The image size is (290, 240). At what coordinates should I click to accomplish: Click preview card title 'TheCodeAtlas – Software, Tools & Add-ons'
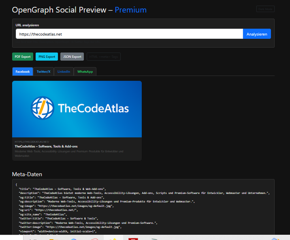pos(46,146)
